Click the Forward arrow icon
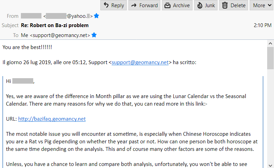Viewport: 274px width, 168px height. pos(134,5)
